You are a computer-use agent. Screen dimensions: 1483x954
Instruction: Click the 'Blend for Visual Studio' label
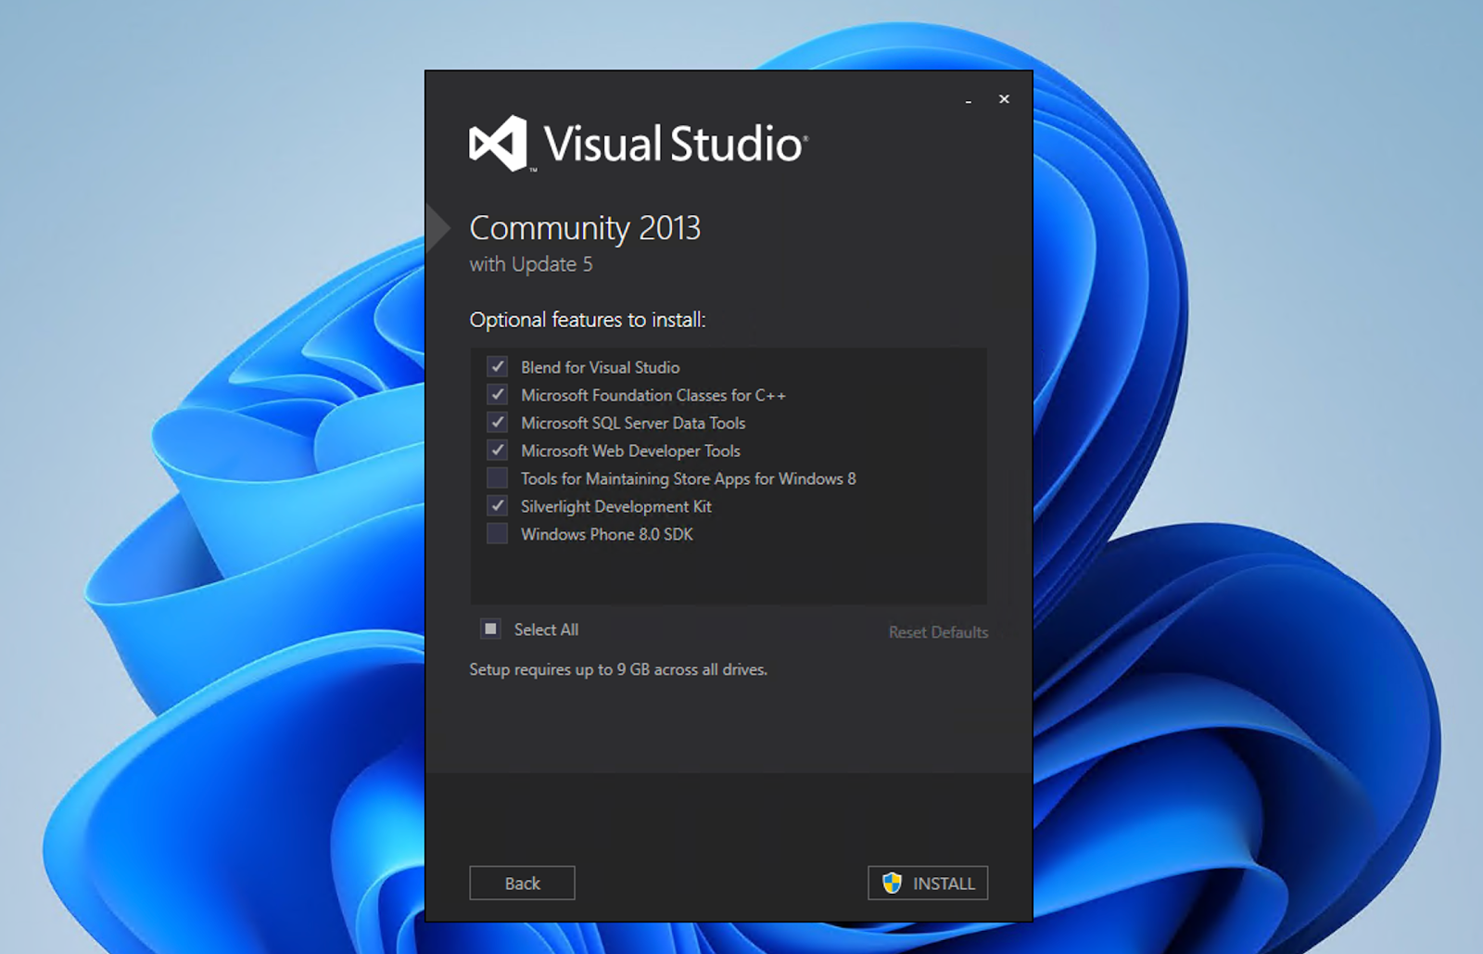pyautogui.click(x=600, y=367)
